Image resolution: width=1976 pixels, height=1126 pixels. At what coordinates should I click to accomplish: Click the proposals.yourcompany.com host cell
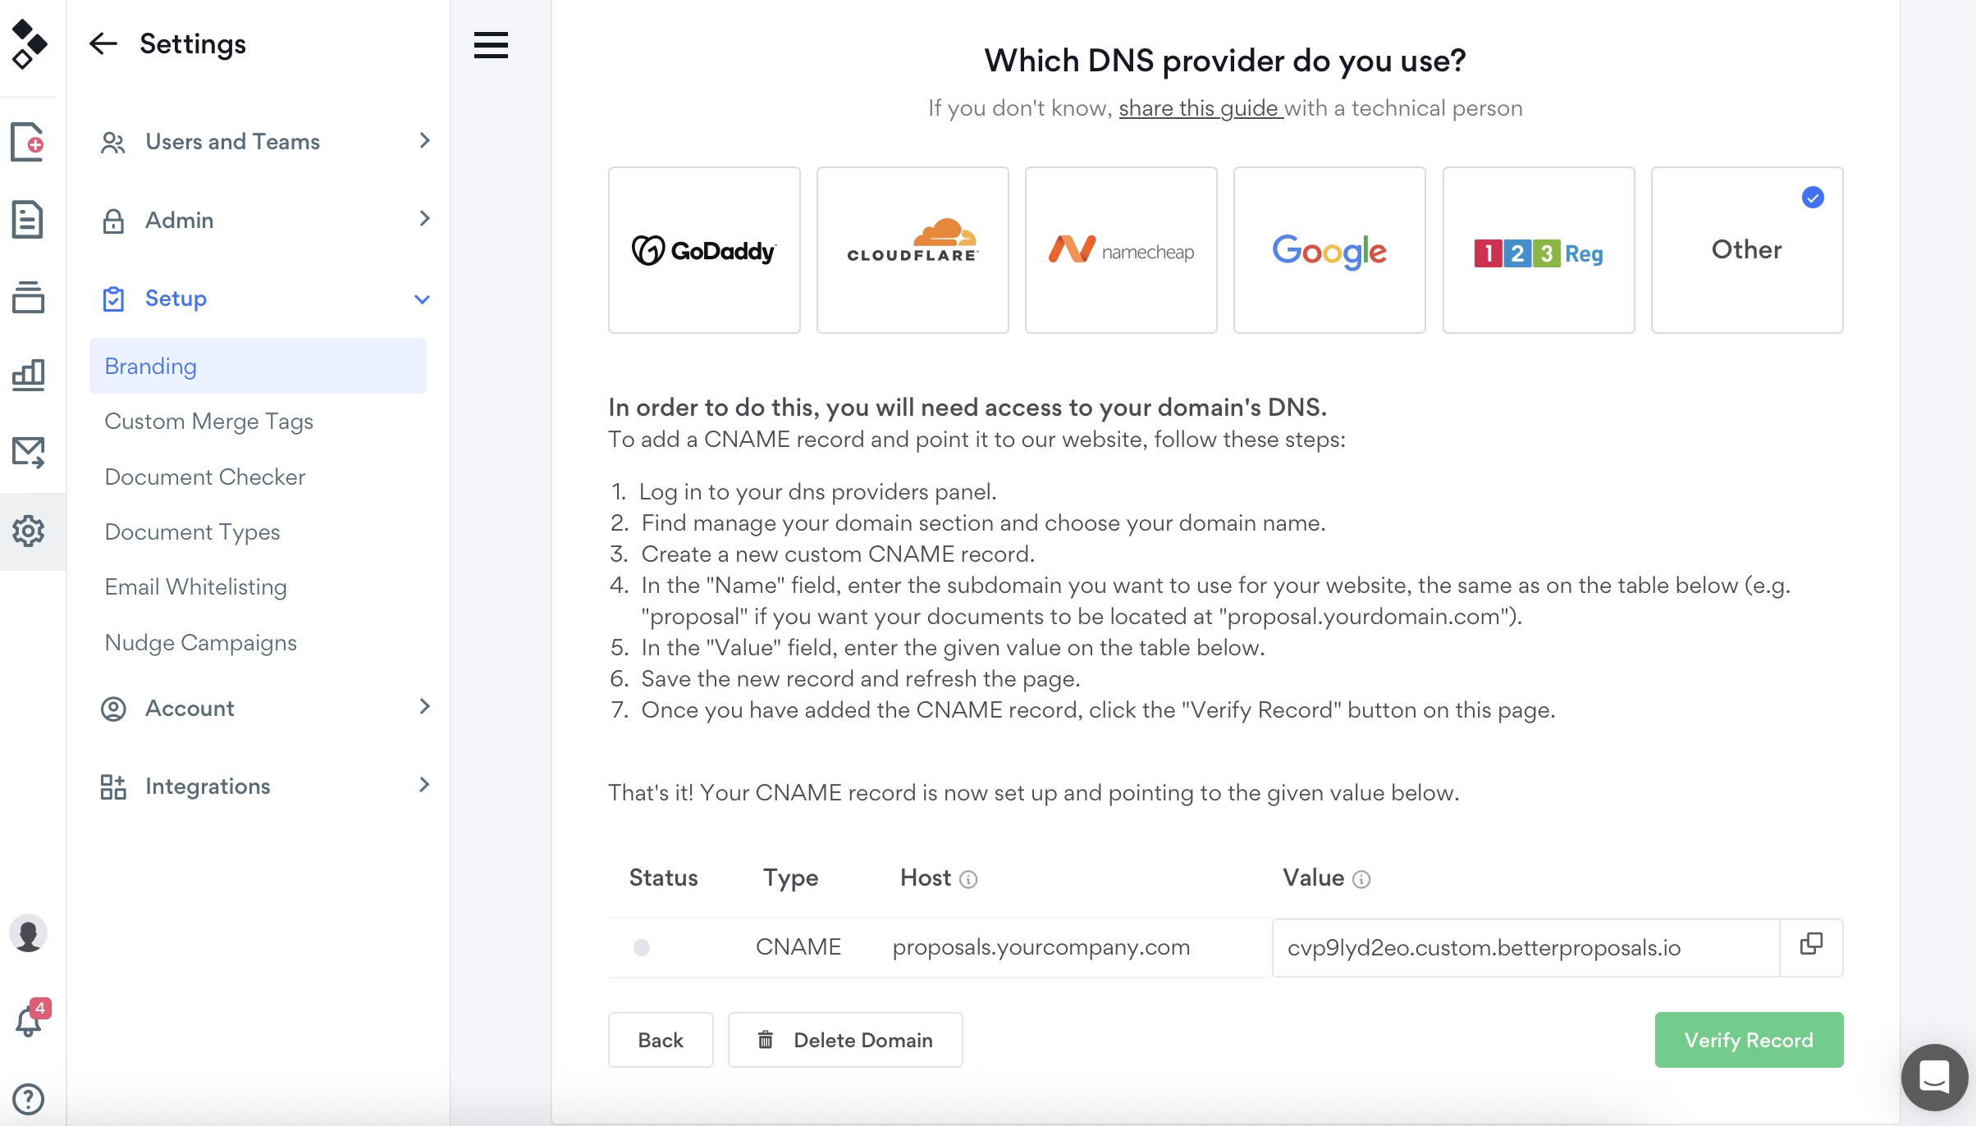(x=1041, y=947)
